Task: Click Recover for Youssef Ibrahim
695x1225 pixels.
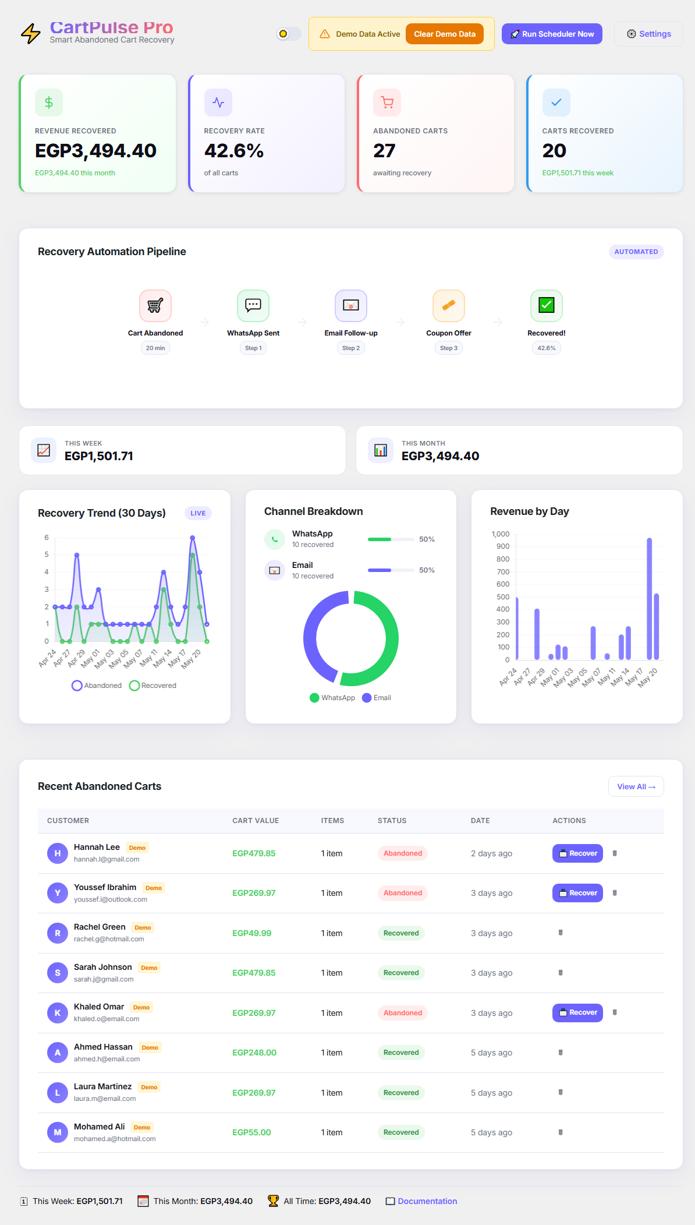Action: [x=577, y=893]
